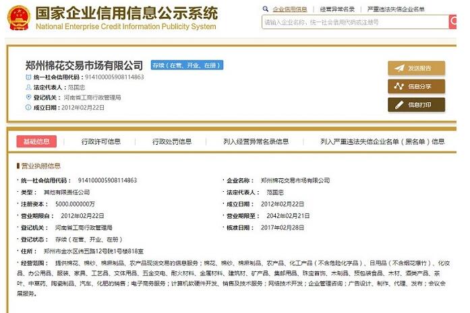Viewport: 470px width, 313px height.
Task: Click the 信息分享 button
Action: 416,86
